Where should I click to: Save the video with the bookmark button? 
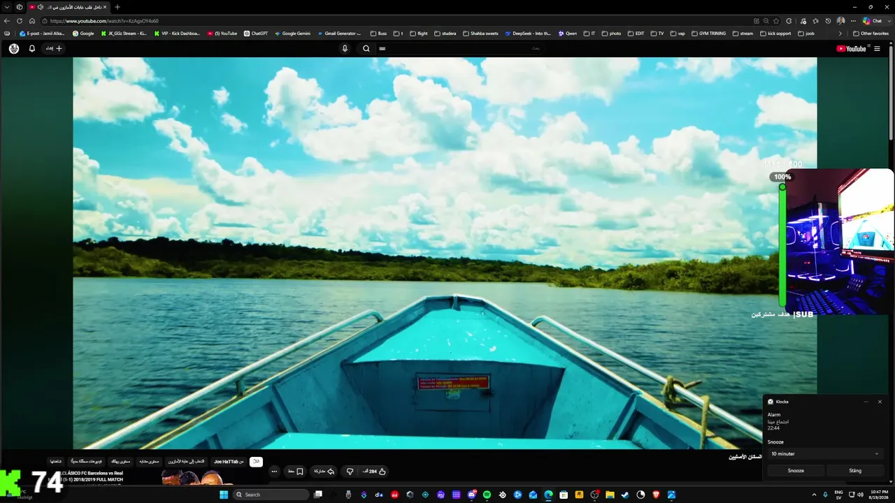296,472
